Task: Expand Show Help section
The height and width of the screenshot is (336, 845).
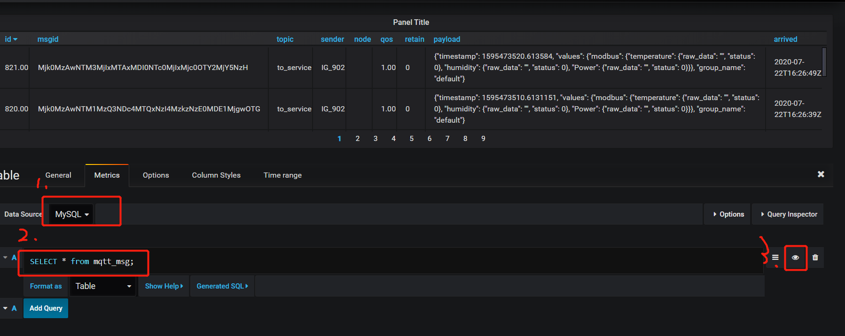Action: tap(164, 286)
